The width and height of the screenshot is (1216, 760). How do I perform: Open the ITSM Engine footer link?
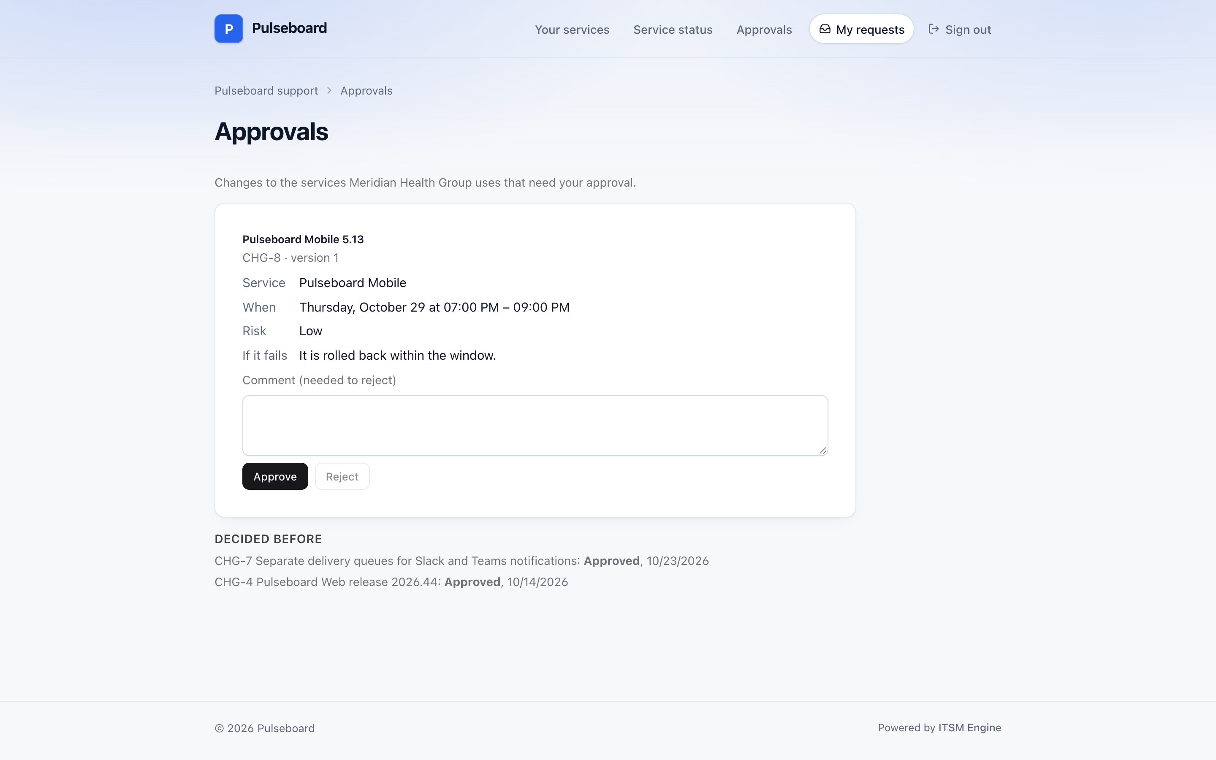[969, 727]
